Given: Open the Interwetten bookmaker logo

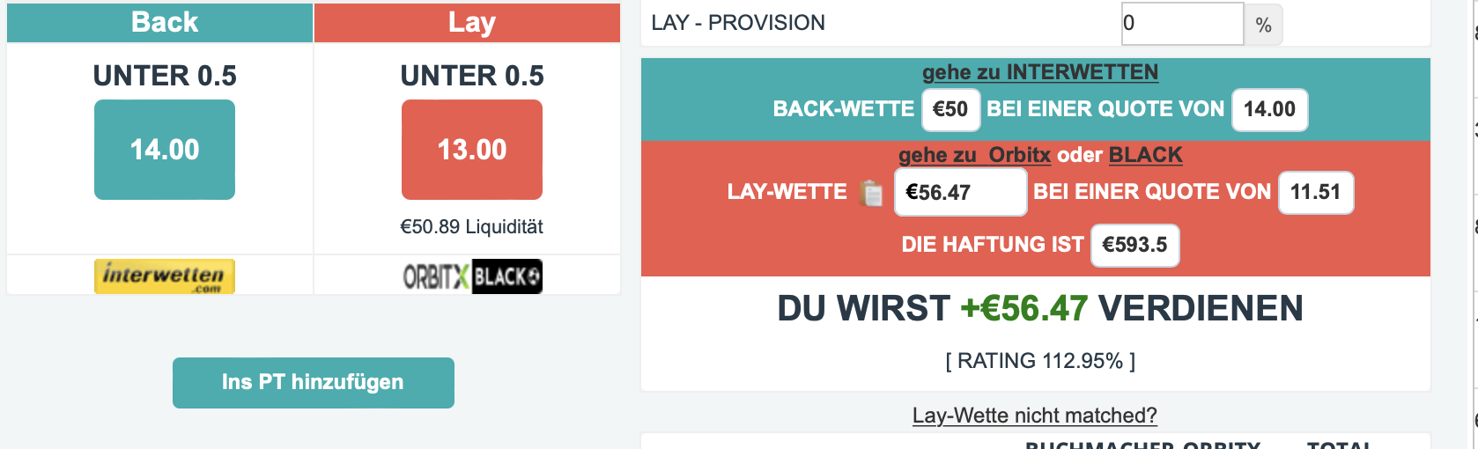Looking at the screenshot, I should (165, 276).
